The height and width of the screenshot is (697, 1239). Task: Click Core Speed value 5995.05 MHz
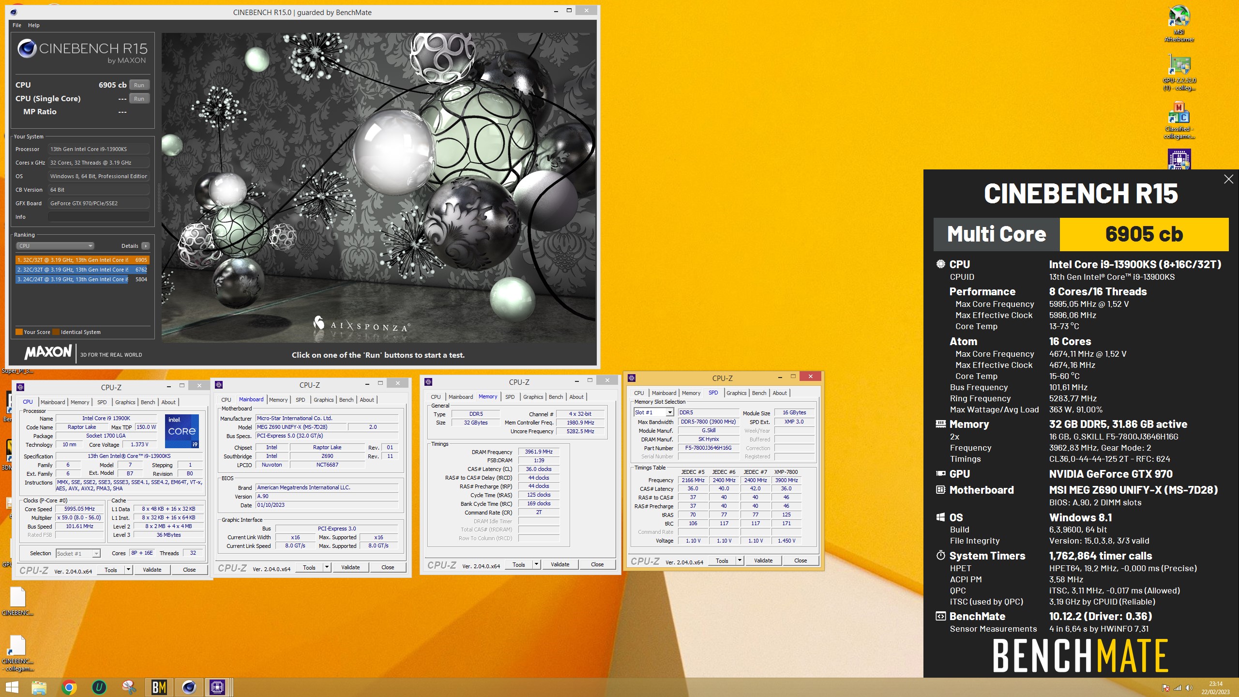coord(80,509)
